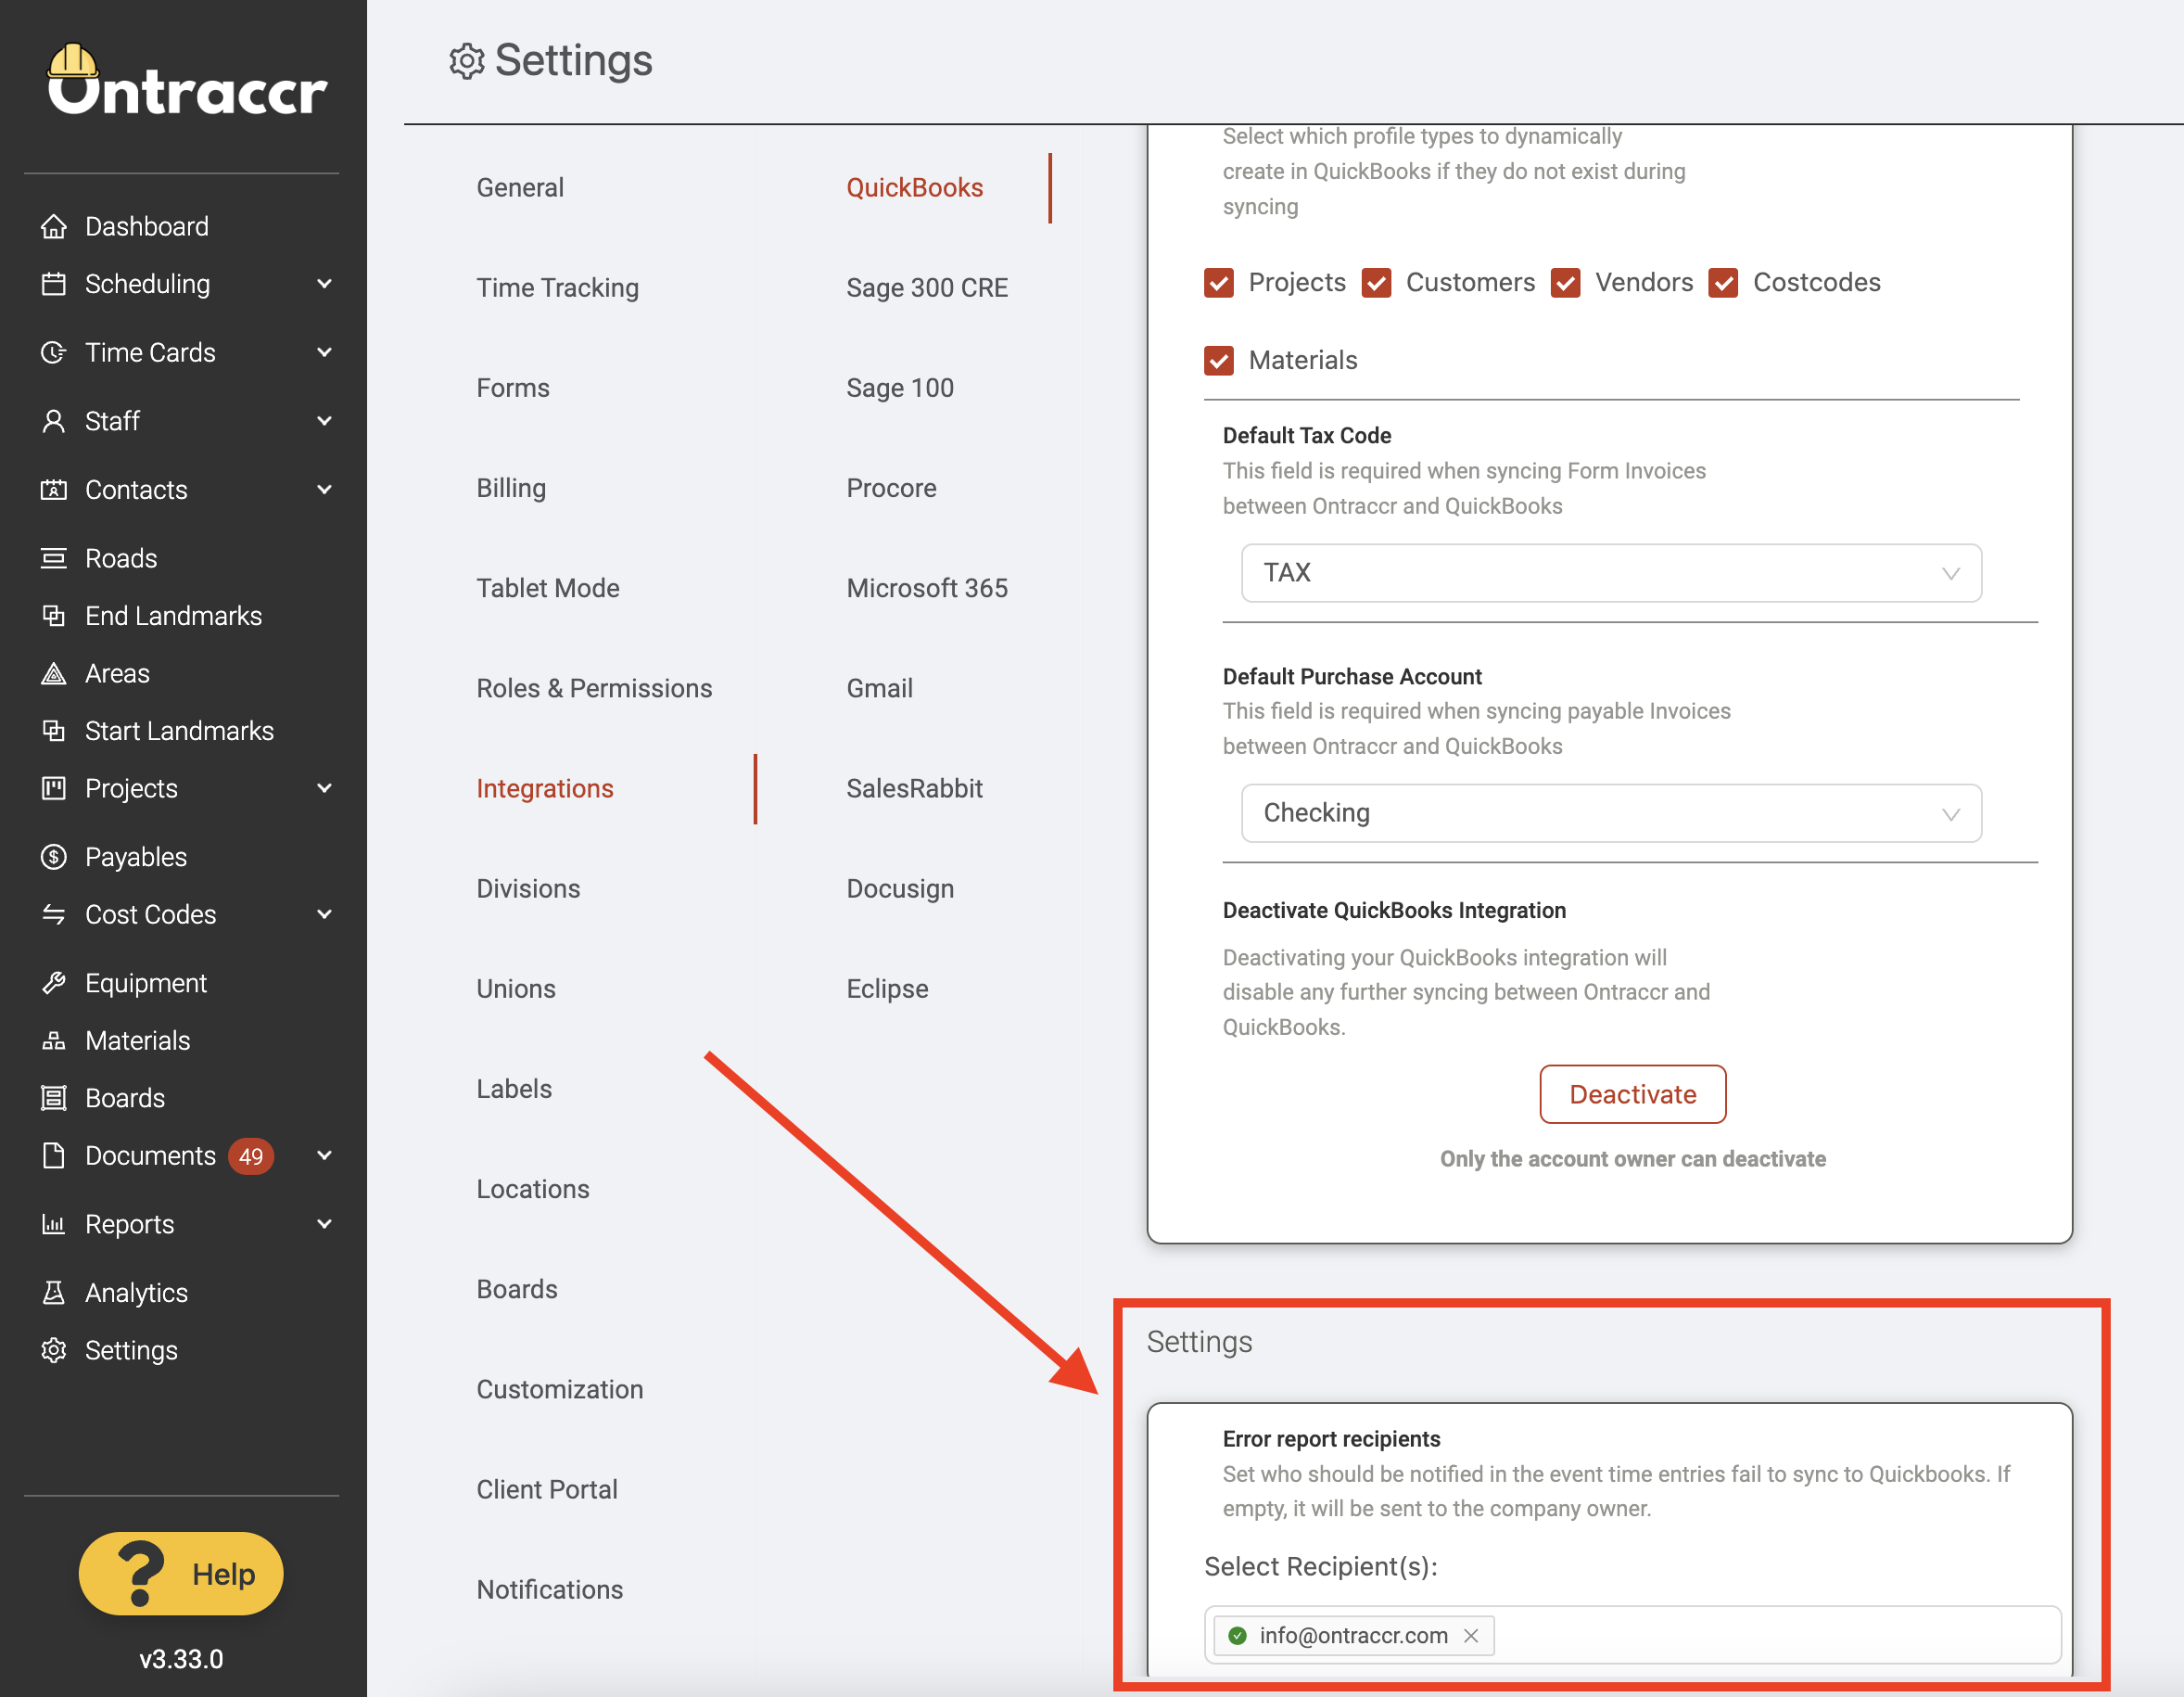Screen dimensions: 2184x1697
Task: Uncheck the Projects checkbox
Action: [1219, 283]
